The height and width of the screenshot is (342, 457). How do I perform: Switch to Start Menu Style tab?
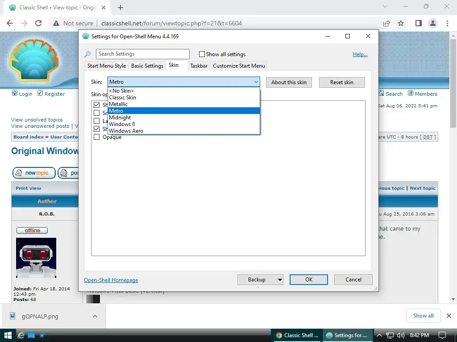coord(107,66)
